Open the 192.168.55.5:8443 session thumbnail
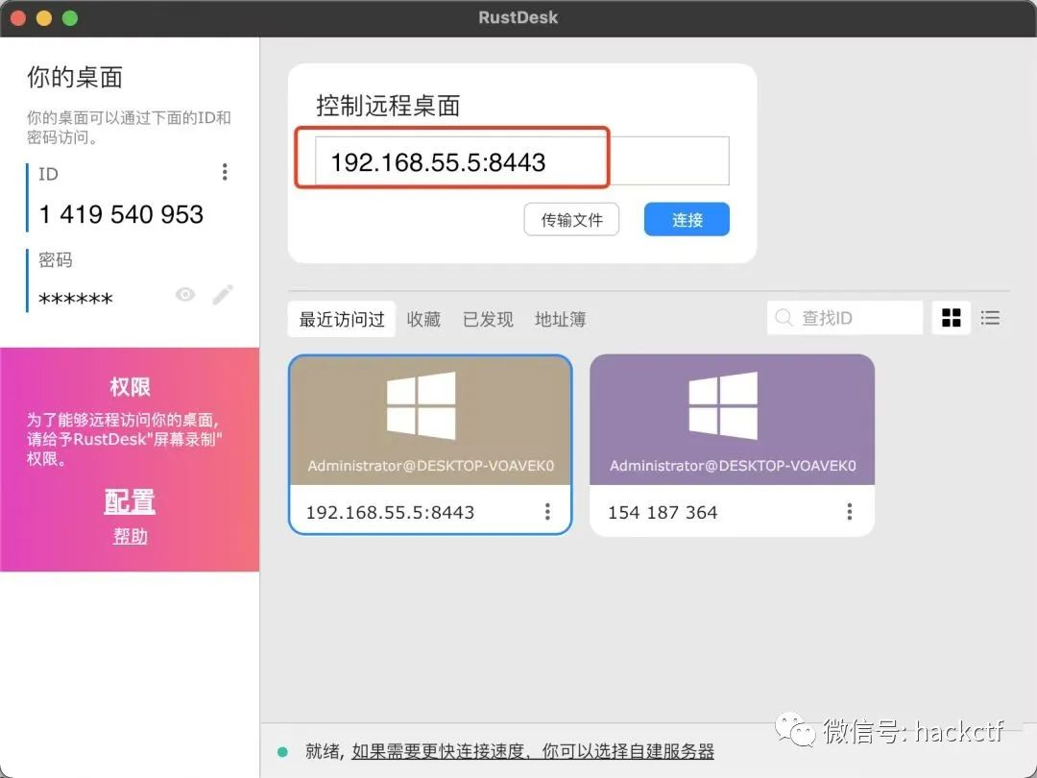This screenshot has height=778, width=1037. (x=430, y=420)
